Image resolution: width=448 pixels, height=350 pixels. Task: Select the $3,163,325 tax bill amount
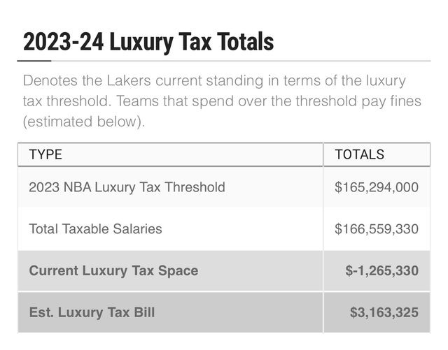[x=384, y=312]
